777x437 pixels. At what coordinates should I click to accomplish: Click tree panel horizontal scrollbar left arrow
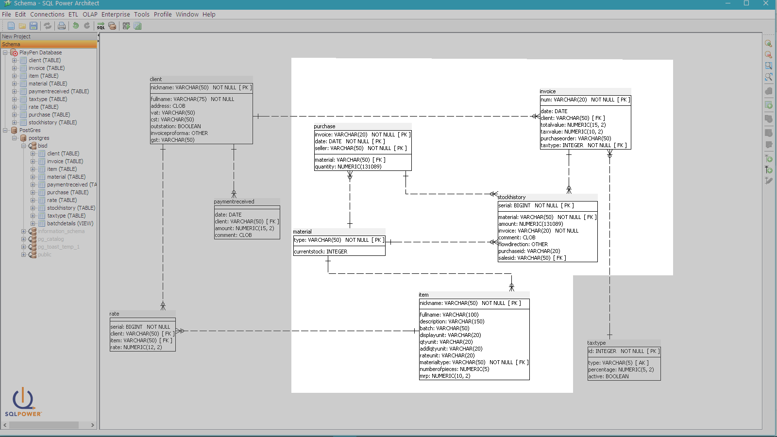(x=5, y=425)
